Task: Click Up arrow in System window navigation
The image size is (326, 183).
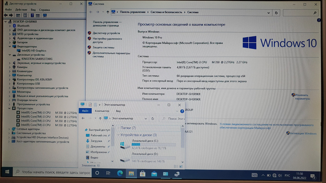Action: (x=108, y=12)
